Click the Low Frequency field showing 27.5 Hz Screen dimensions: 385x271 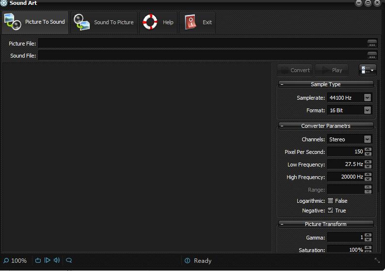pos(346,165)
